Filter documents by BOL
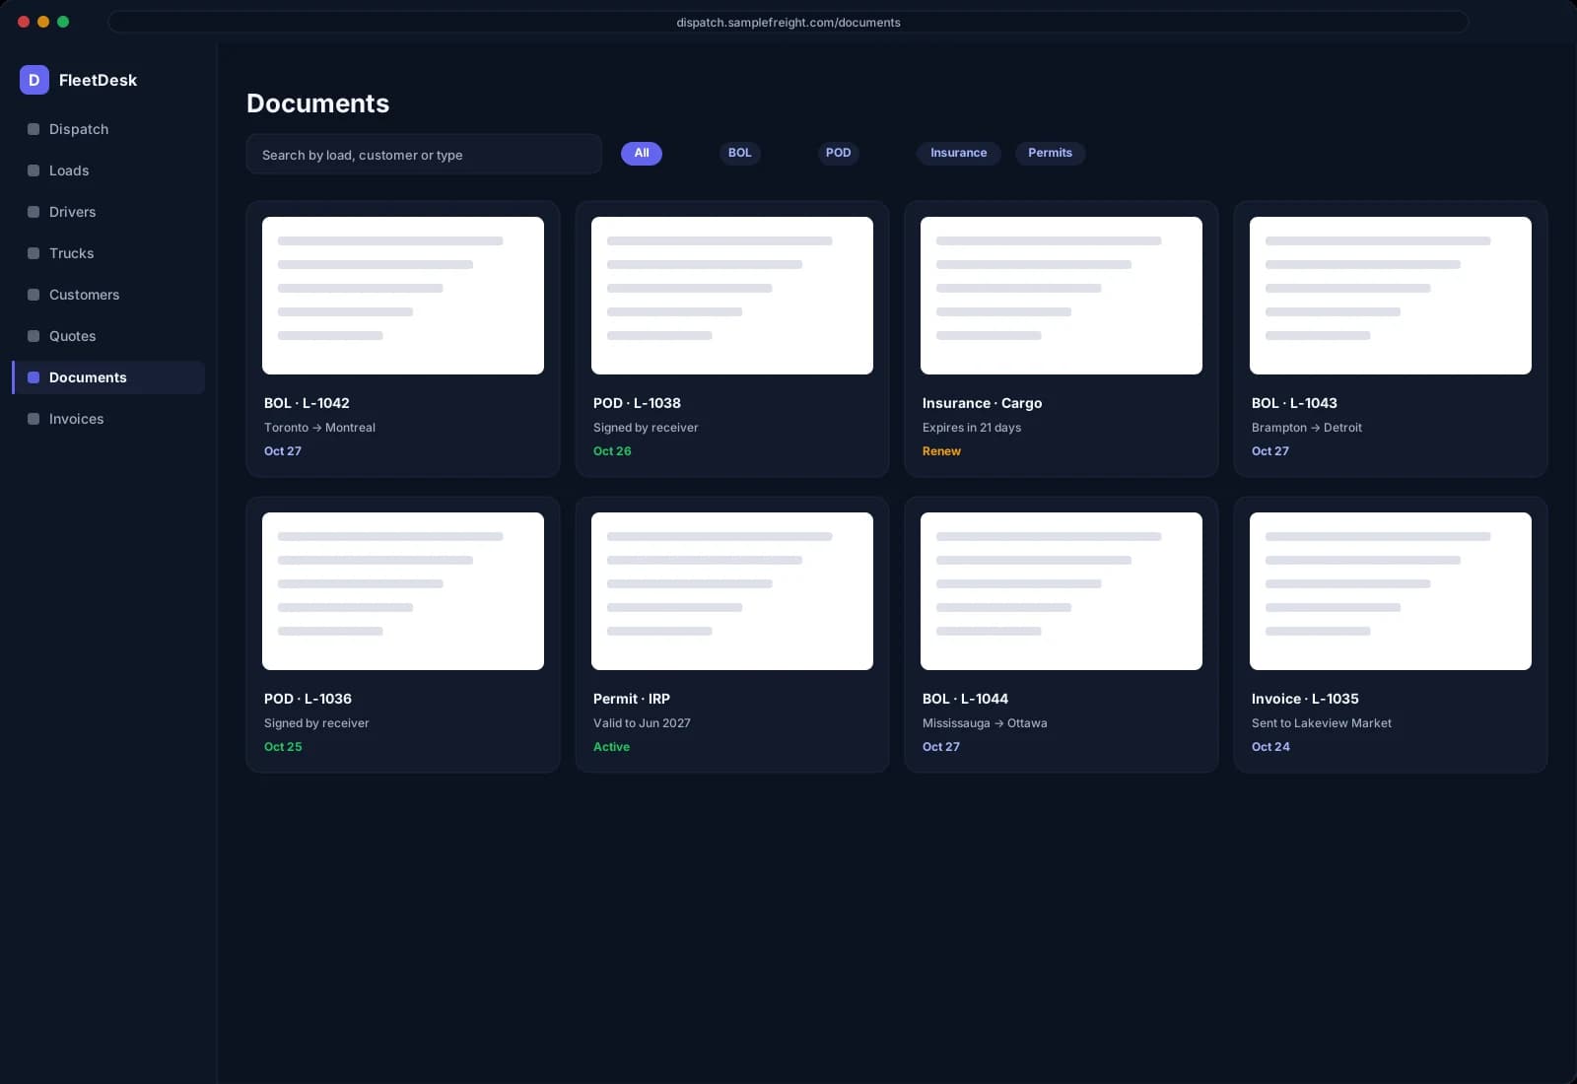The image size is (1577, 1084). 739,153
